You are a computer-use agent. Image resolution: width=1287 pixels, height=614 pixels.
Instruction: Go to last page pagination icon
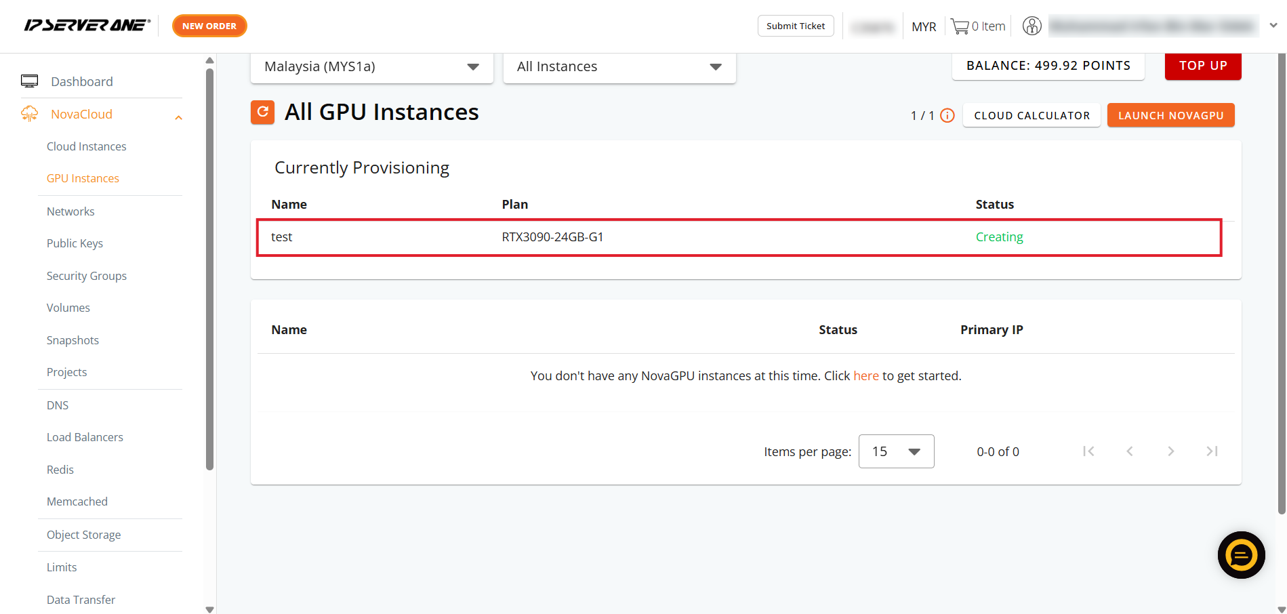(x=1212, y=451)
